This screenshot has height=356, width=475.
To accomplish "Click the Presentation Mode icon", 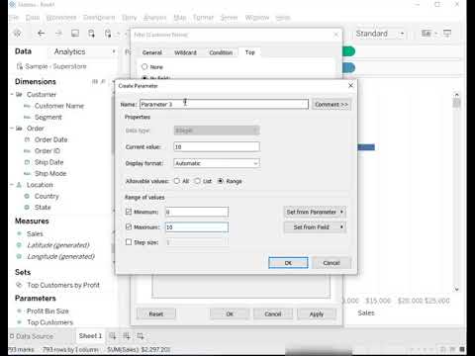I will (447, 34).
